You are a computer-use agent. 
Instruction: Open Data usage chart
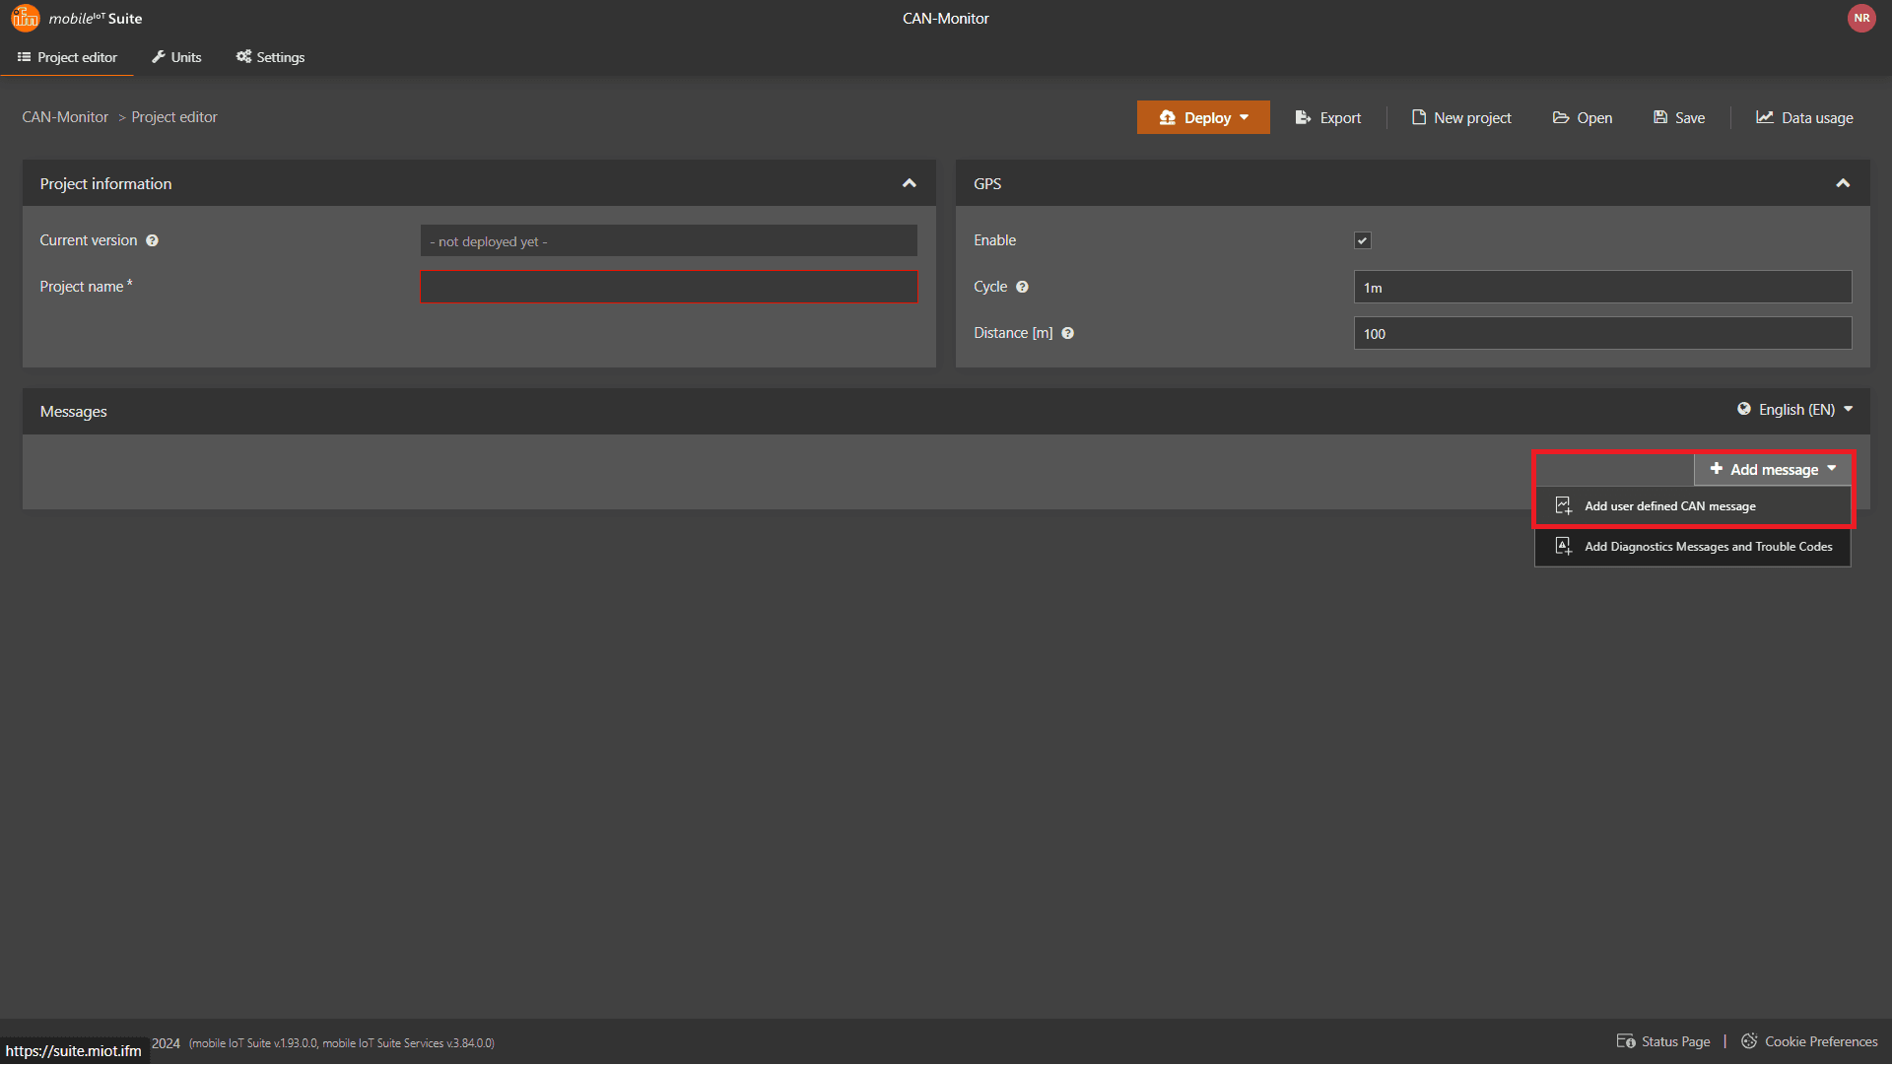click(1804, 117)
